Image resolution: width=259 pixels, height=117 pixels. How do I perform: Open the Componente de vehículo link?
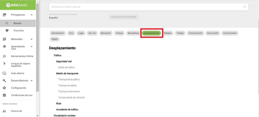coord(71,97)
